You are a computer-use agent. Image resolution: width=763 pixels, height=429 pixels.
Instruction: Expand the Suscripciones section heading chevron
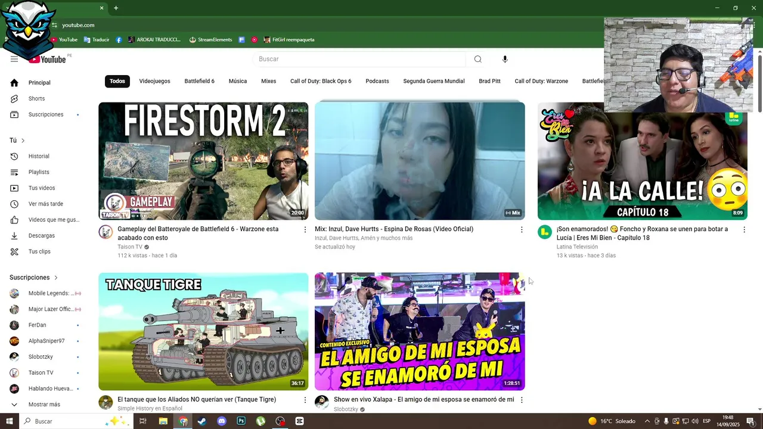(x=56, y=278)
